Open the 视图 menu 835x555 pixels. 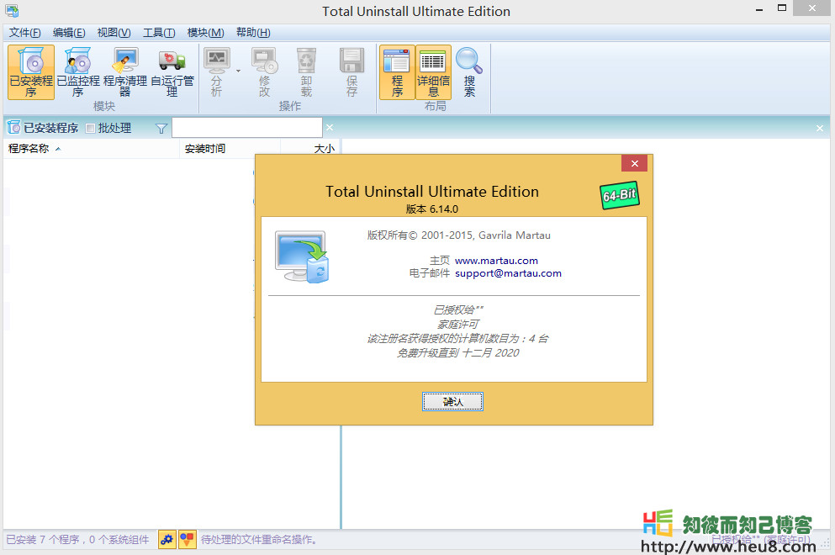tap(113, 32)
